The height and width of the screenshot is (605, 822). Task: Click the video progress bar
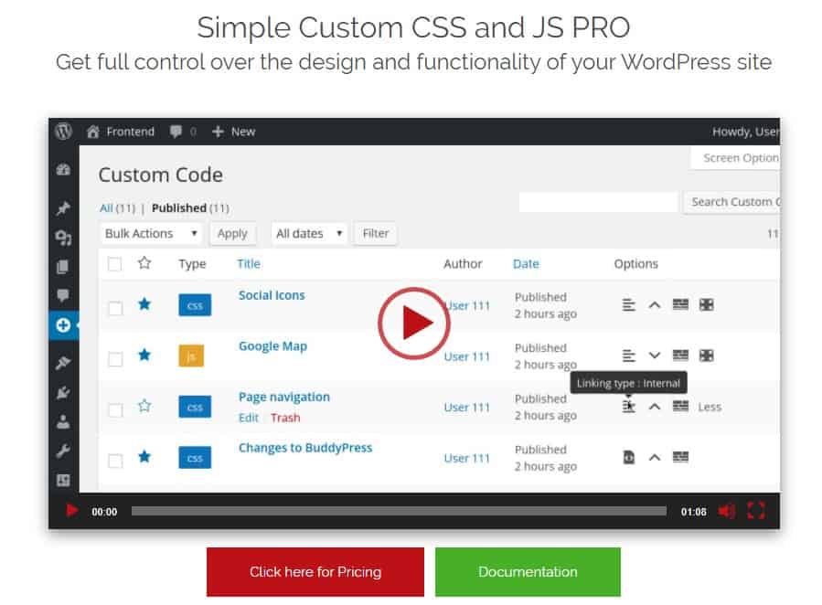coord(399,511)
